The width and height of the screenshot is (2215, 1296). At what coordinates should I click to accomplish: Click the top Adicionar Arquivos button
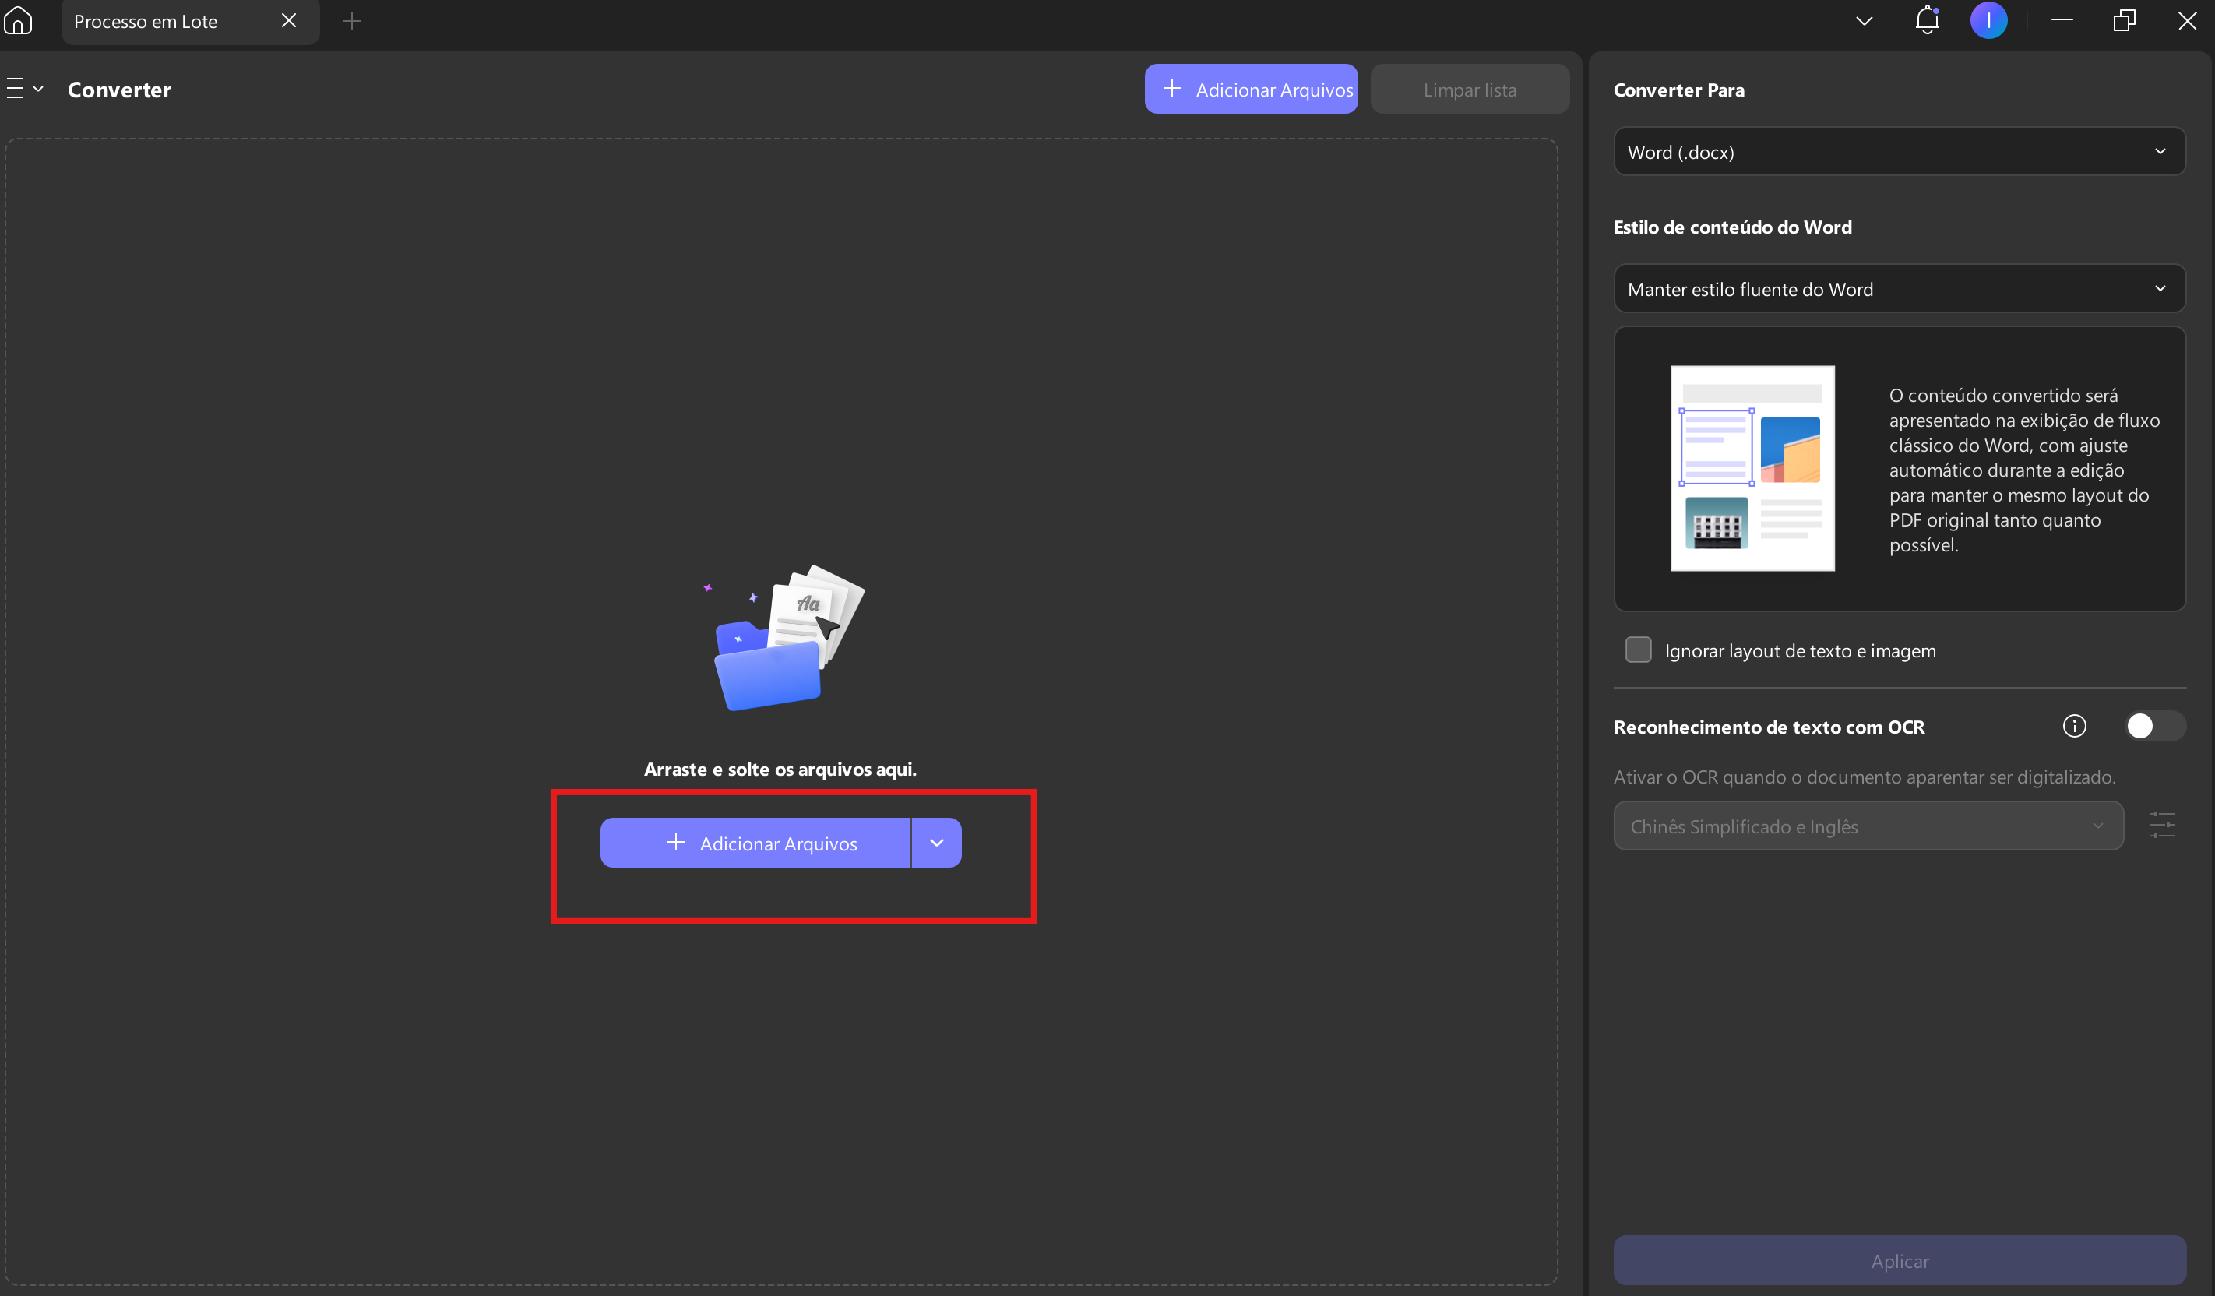(x=1251, y=89)
